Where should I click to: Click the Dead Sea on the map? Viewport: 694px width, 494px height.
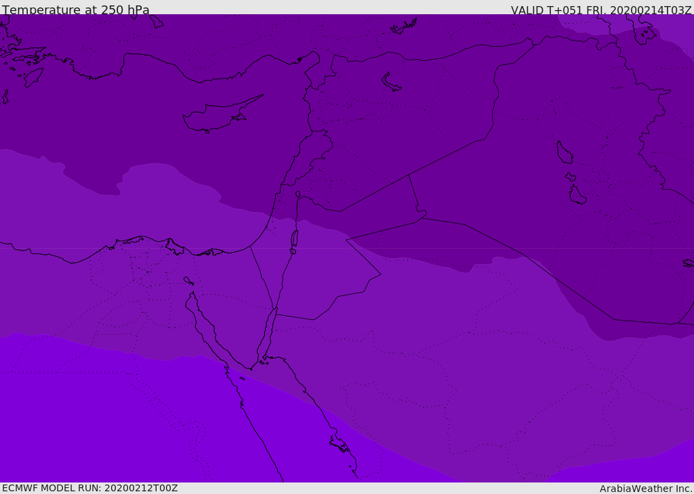coord(294,239)
